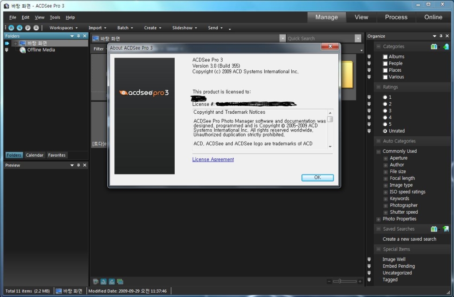Click the zoom-in plus icon near thumbnail slider

point(360,281)
